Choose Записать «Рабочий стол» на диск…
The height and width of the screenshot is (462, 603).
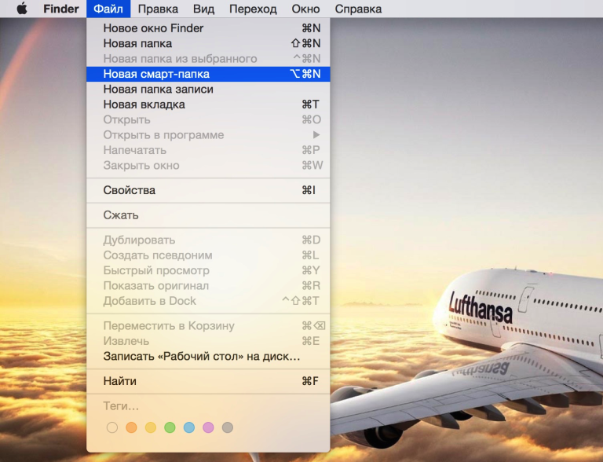(208, 357)
